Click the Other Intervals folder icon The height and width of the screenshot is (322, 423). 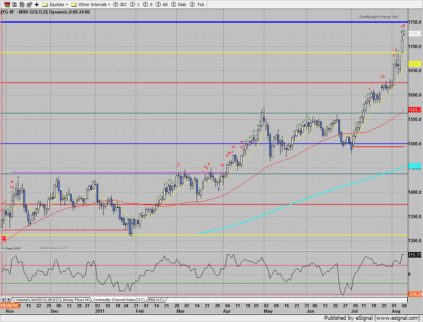(73, 5)
